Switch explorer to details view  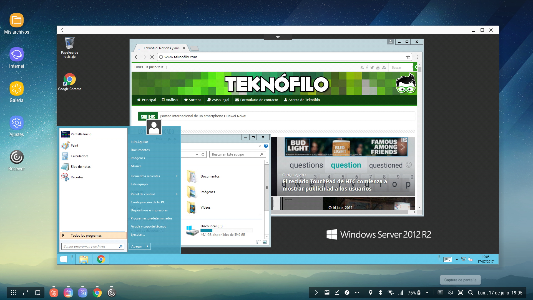(x=258, y=242)
